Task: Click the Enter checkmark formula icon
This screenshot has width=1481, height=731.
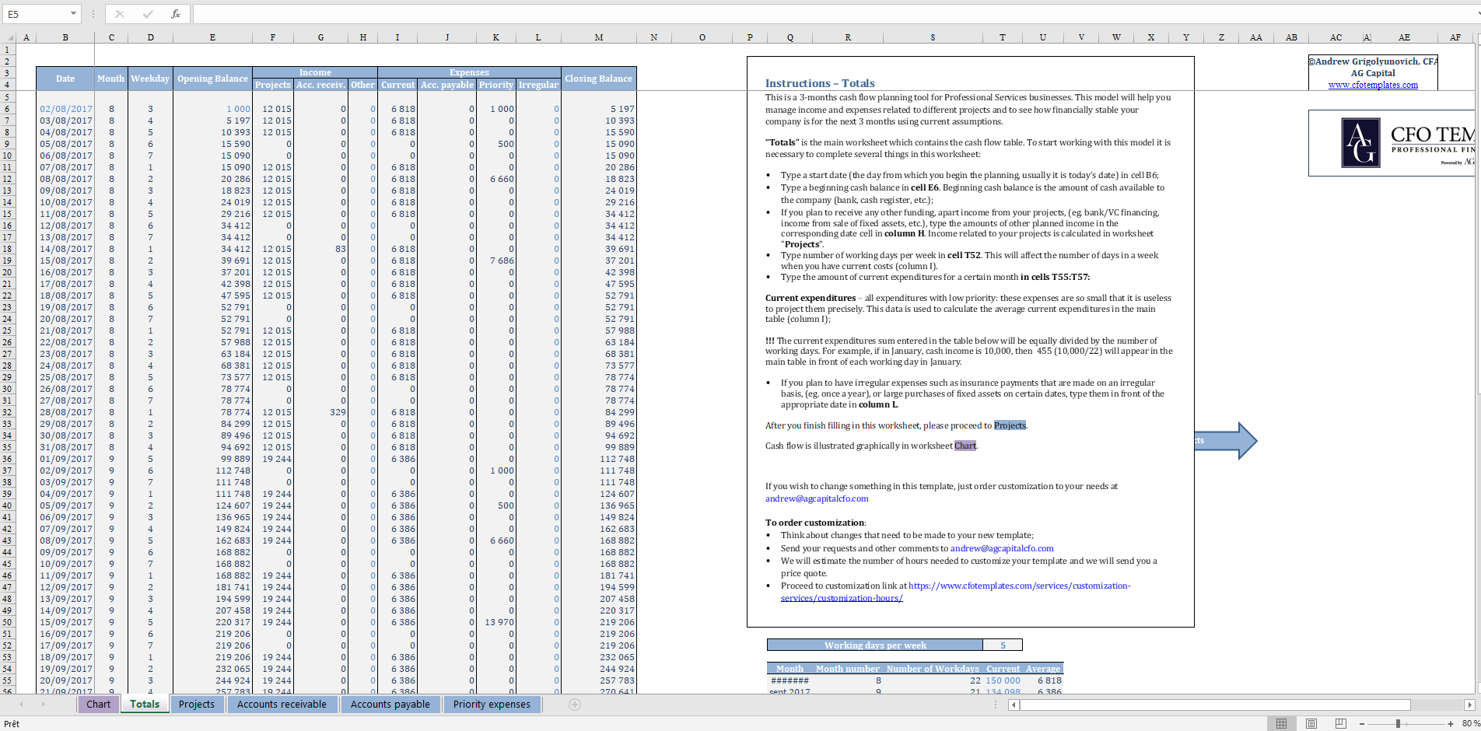Action: [148, 14]
